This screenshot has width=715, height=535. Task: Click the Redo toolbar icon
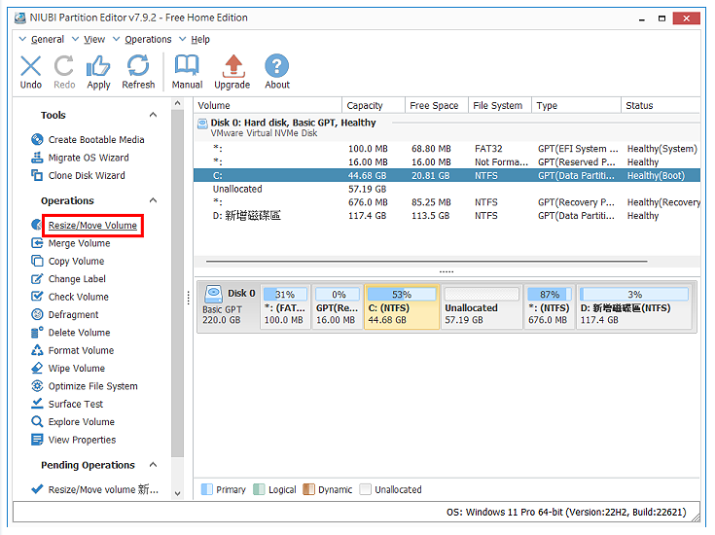coord(64,66)
